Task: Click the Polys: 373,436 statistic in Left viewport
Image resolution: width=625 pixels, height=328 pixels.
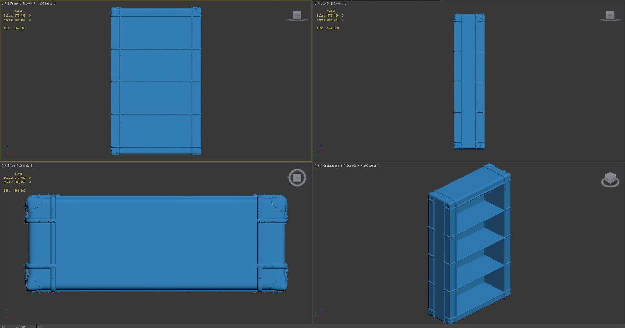Action: tap(328, 15)
